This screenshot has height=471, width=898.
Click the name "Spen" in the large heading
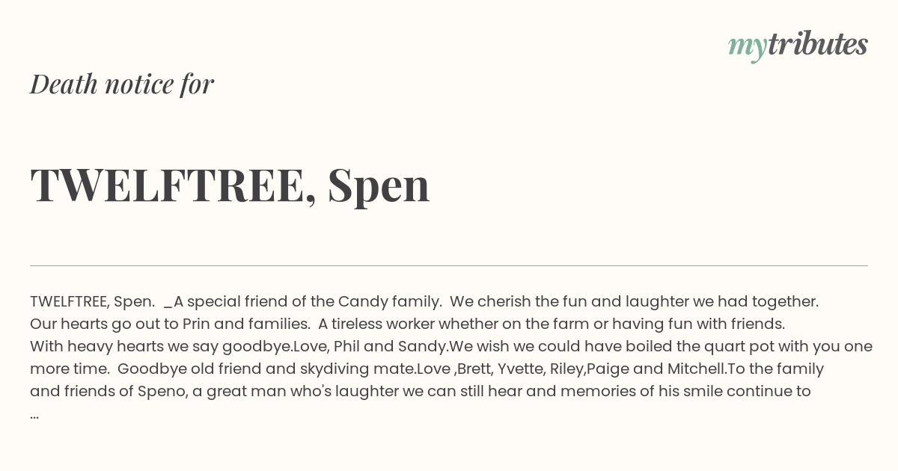[379, 185]
